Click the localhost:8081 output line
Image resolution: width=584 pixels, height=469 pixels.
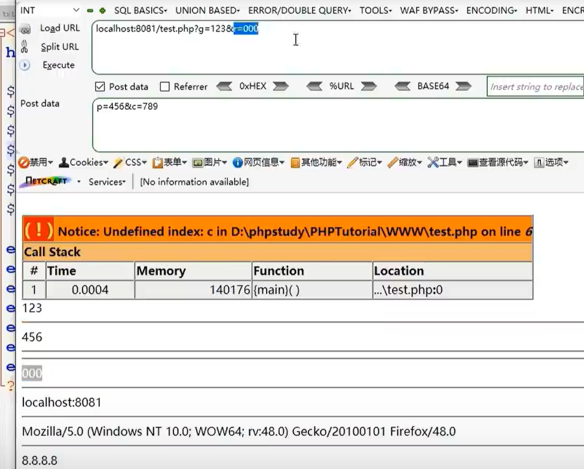pos(62,402)
